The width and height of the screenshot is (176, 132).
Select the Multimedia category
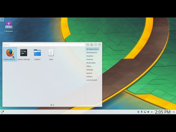91,63
